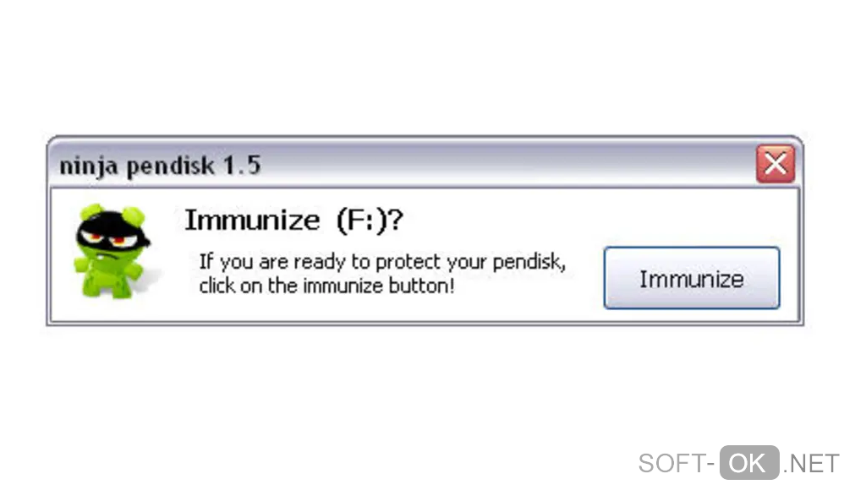Click the Immunize button
Image resolution: width=855 pixels, height=490 pixels.
pyautogui.click(x=691, y=278)
